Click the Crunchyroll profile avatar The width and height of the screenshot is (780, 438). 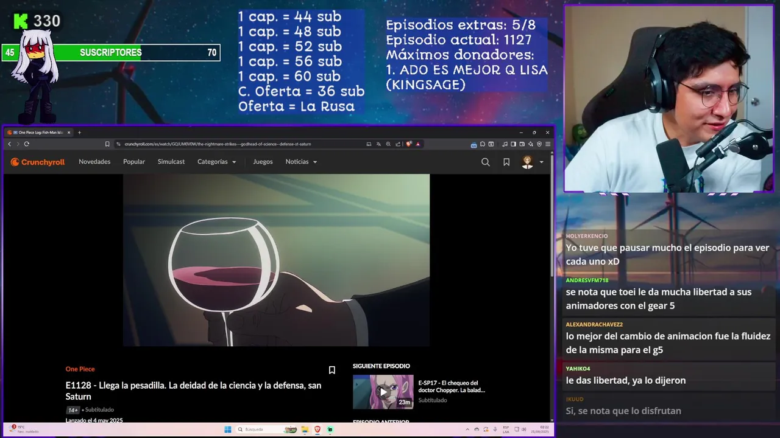528,162
